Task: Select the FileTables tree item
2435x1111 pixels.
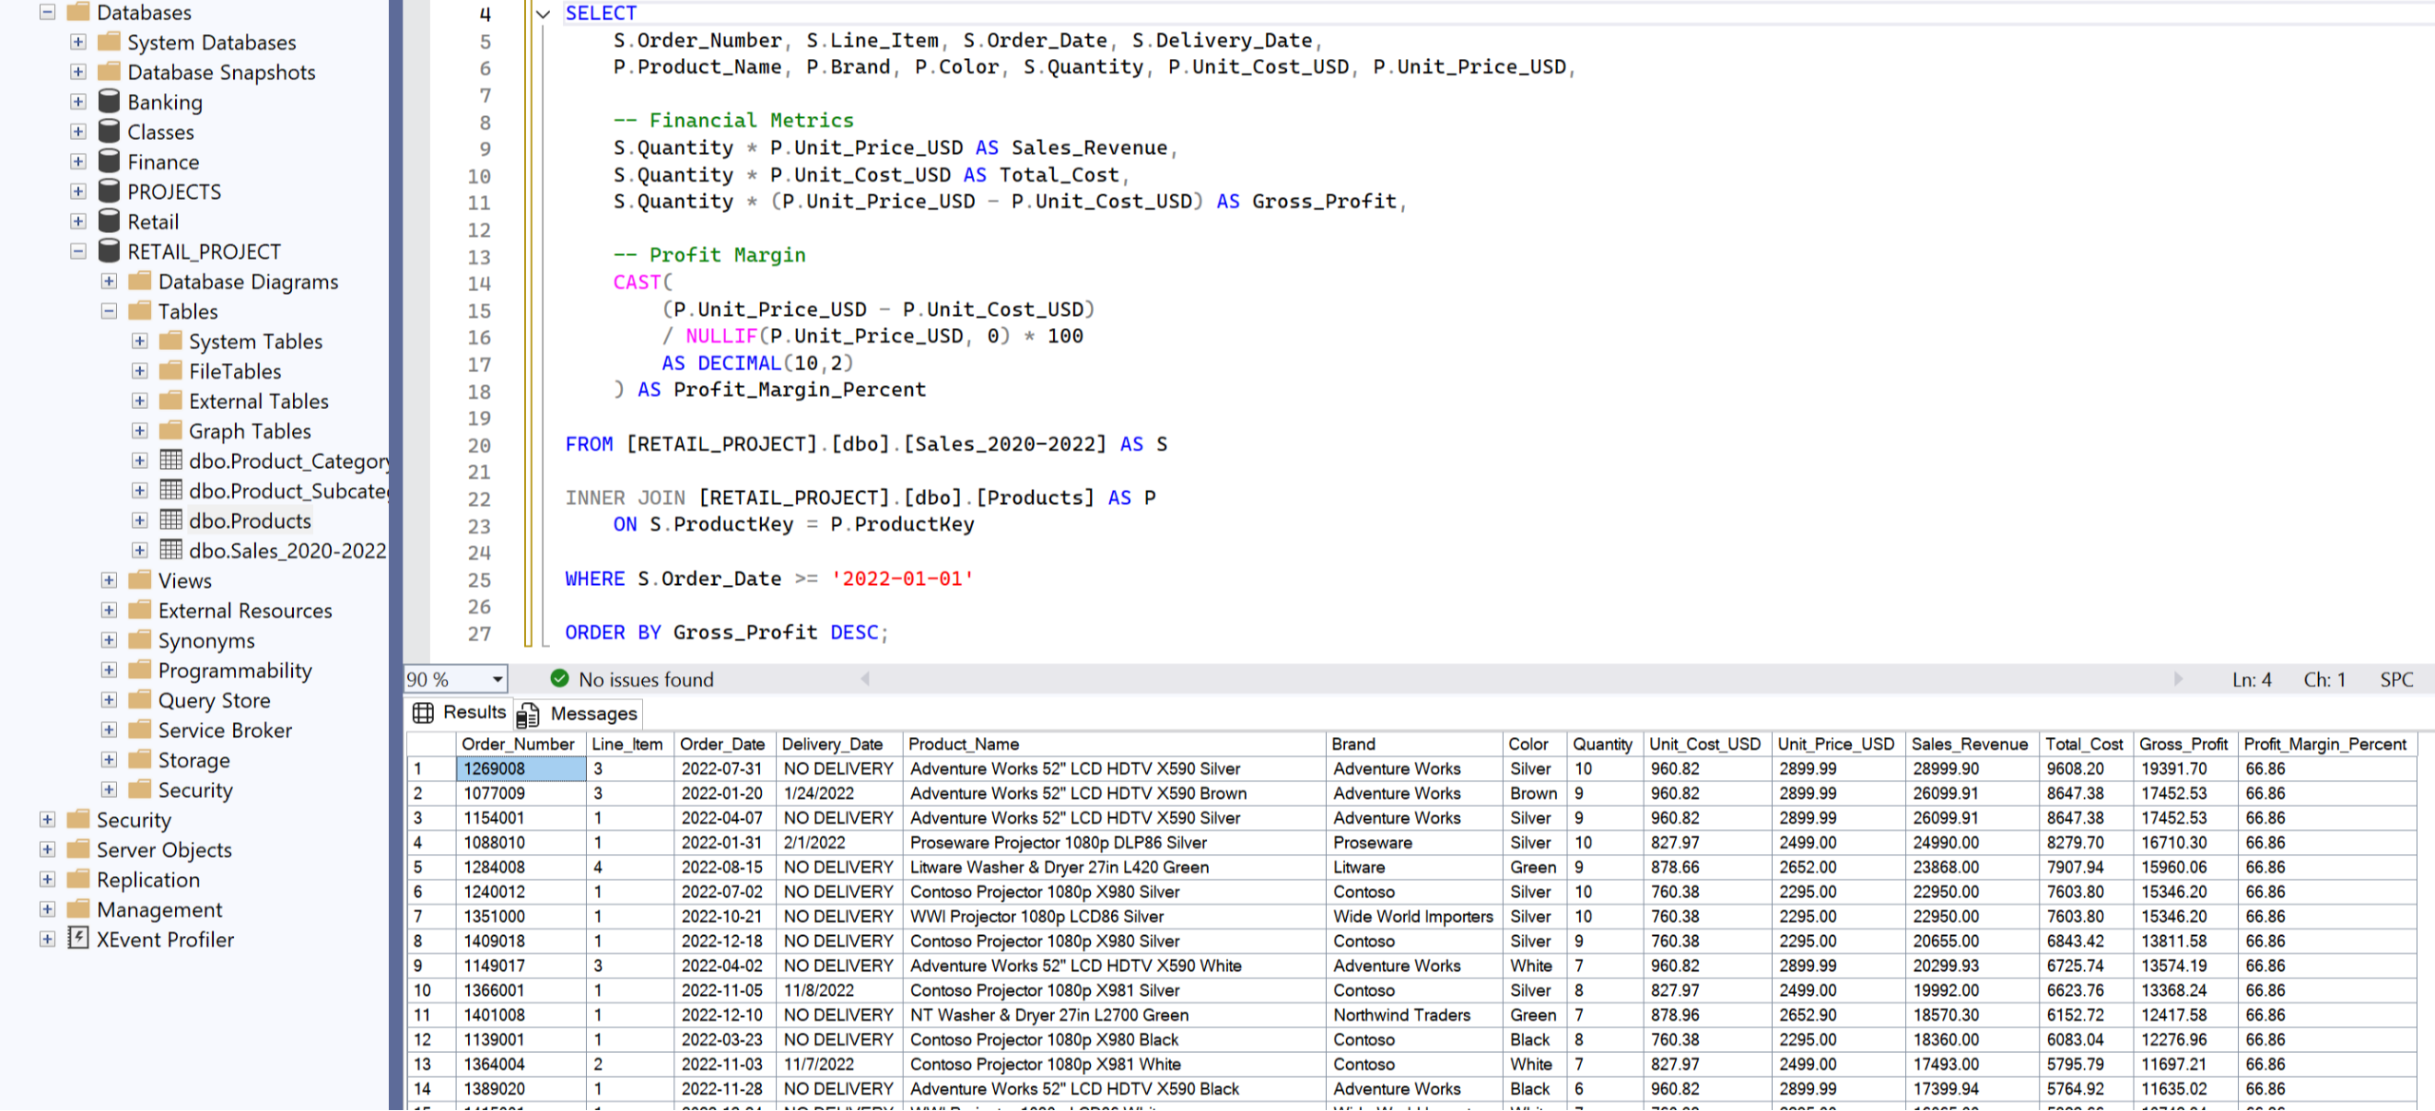Action: 235,371
